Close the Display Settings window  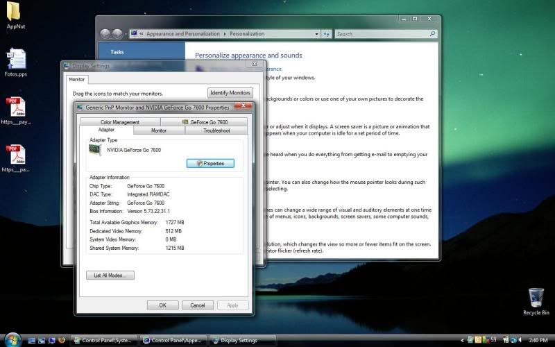255,64
